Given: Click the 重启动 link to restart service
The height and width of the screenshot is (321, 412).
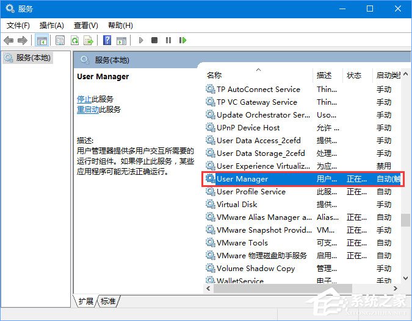Looking at the screenshot, I should (x=88, y=109).
